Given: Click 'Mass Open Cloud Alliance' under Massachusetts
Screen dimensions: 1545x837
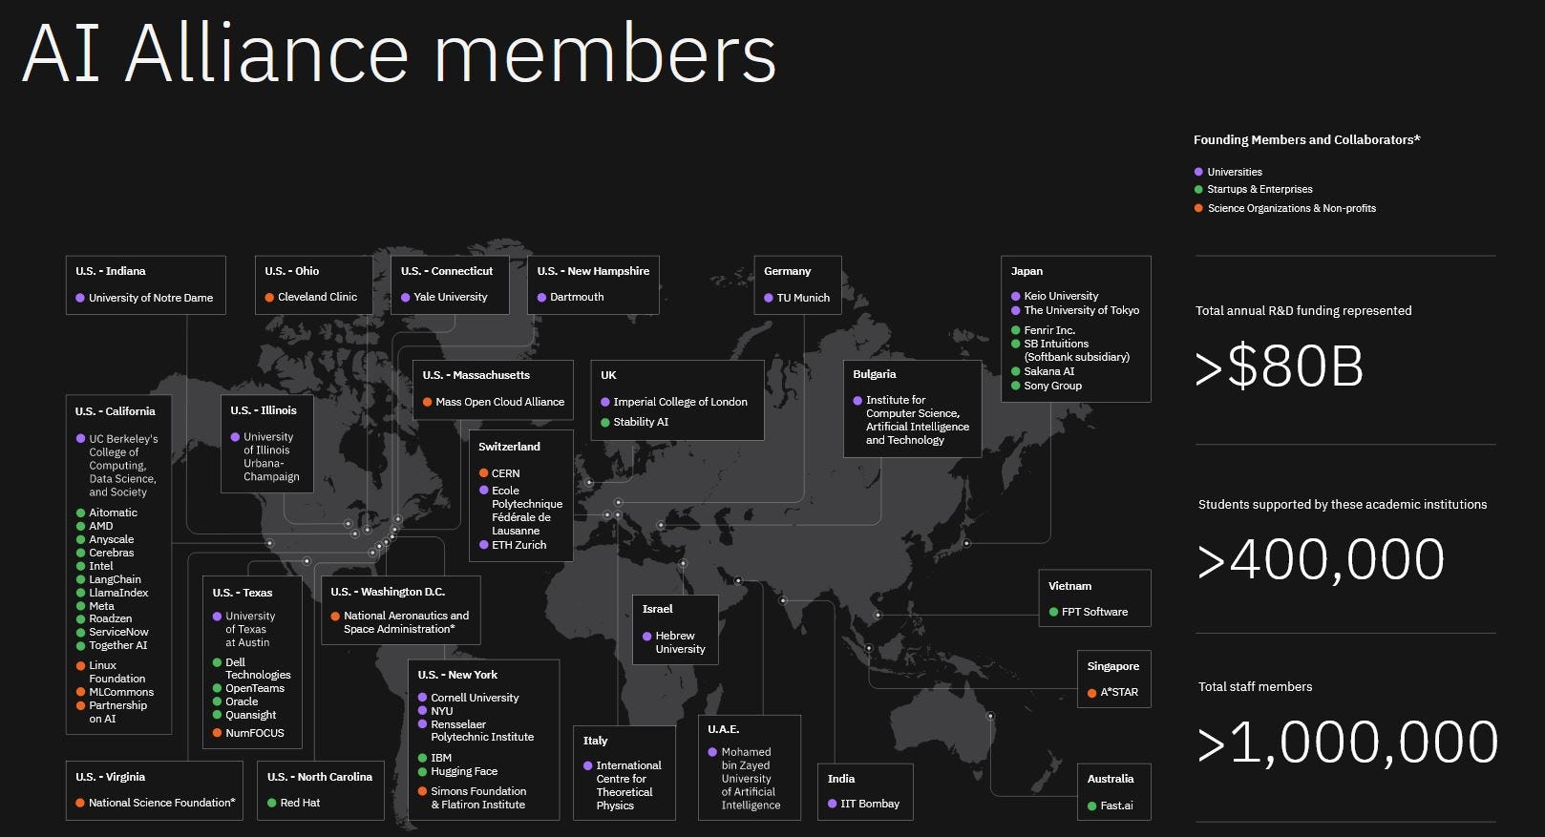Looking at the screenshot, I should [x=499, y=402].
